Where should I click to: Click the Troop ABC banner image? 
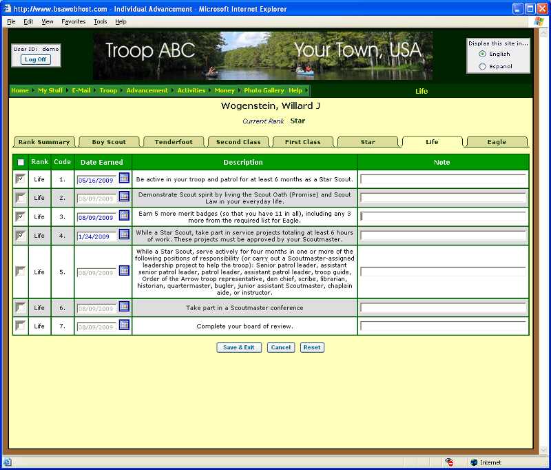coord(263,56)
